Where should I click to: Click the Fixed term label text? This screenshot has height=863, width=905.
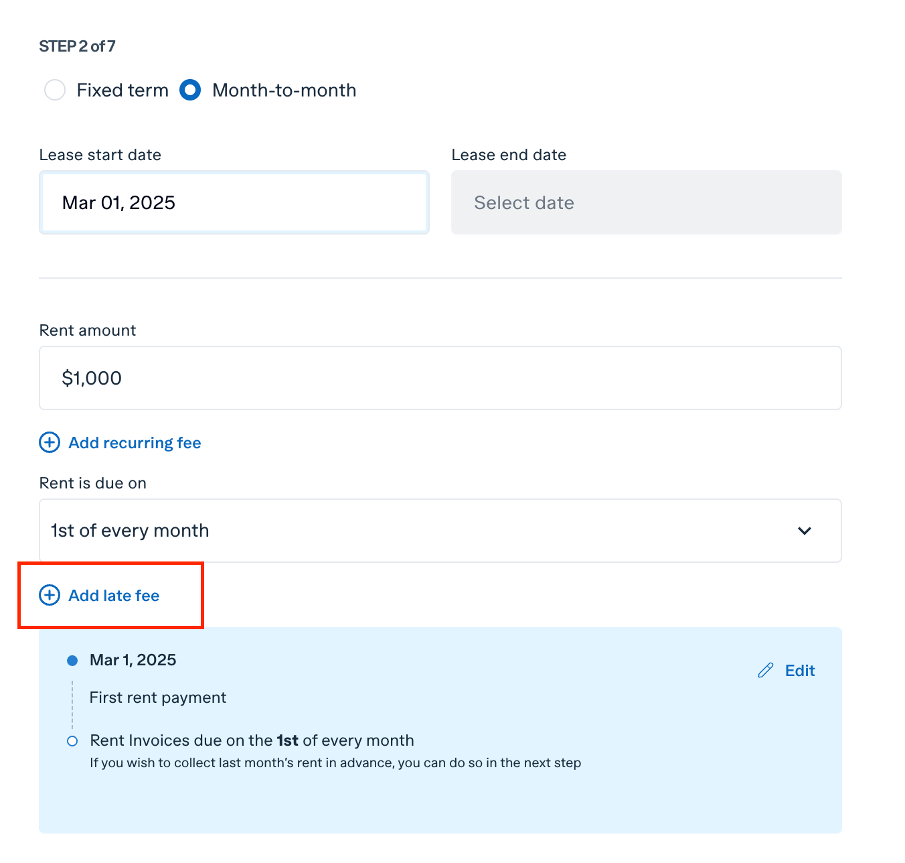click(122, 90)
